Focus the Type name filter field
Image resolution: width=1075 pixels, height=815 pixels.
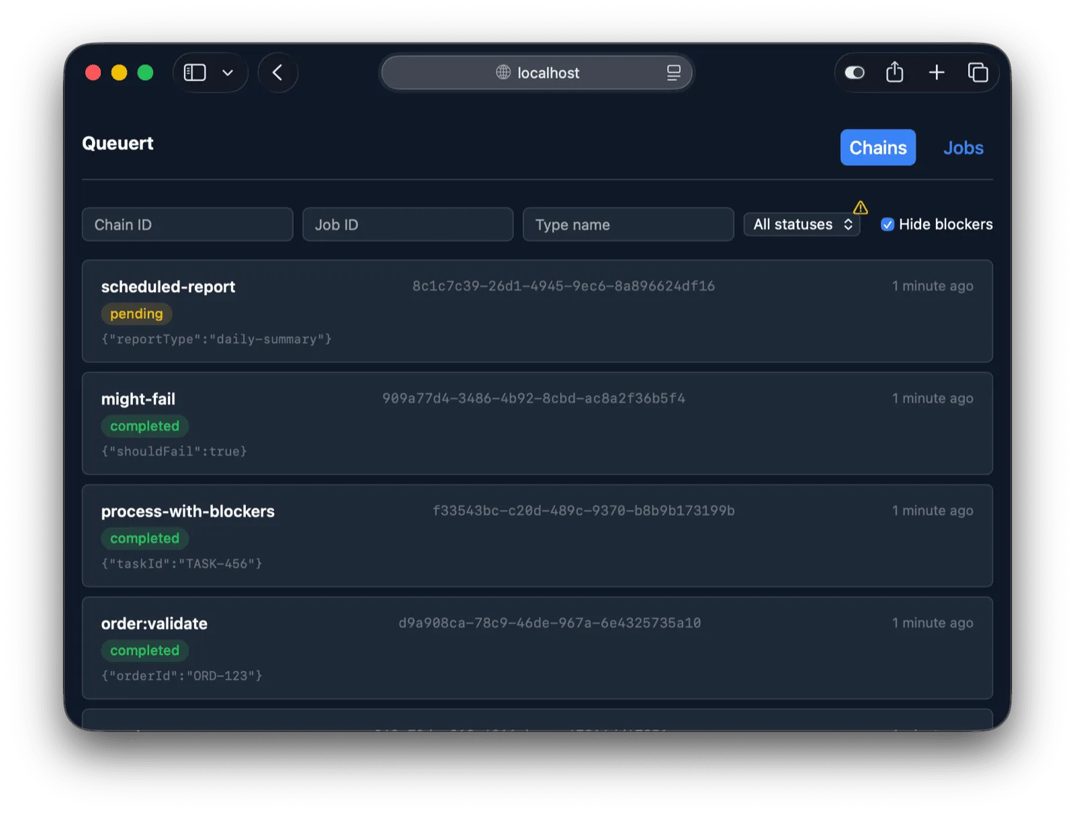pos(628,224)
